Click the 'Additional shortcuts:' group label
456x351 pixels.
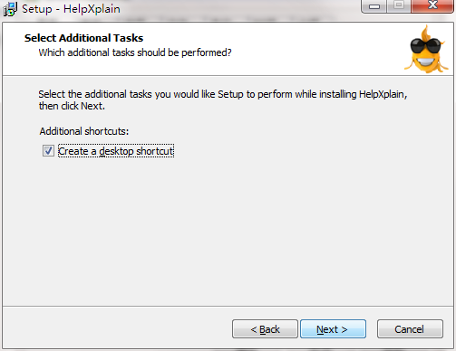click(x=84, y=131)
